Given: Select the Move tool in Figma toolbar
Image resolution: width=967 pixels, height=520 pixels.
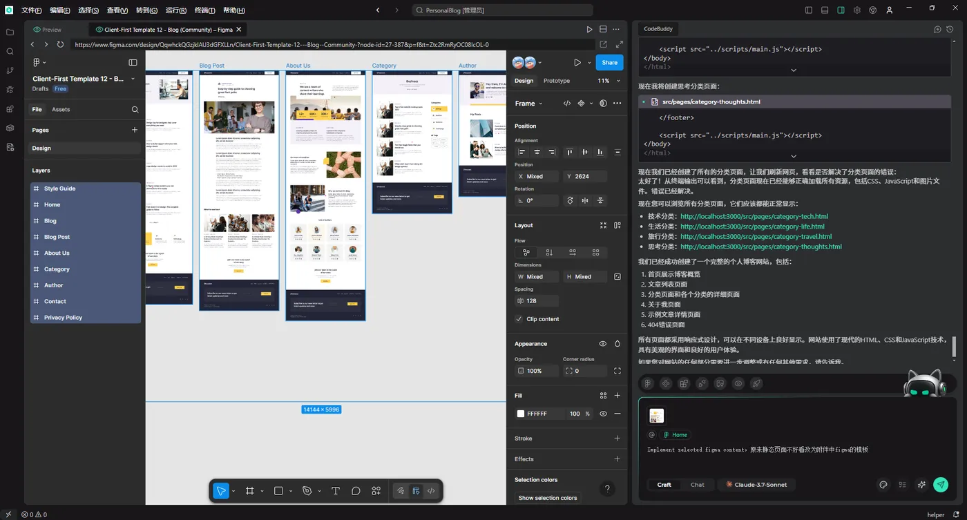Looking at the screenshot, I should 220,491.
